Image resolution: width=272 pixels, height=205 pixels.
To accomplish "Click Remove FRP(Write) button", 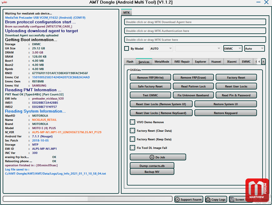I will 150,77.
